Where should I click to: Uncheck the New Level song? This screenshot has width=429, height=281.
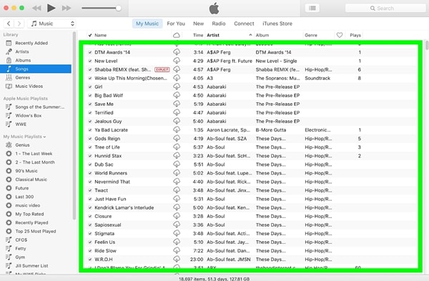tap(90, 61)
